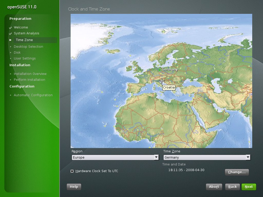Abort the installation
Screen dimensions: 263x197
pos(214,187)
